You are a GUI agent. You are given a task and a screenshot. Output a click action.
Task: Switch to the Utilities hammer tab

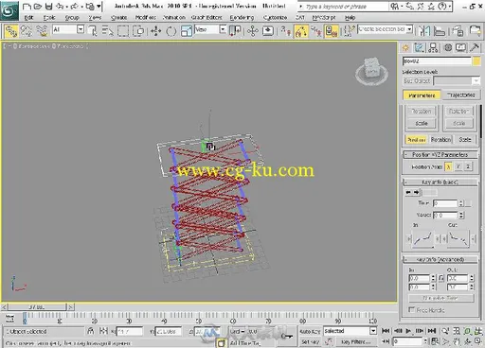475,48
